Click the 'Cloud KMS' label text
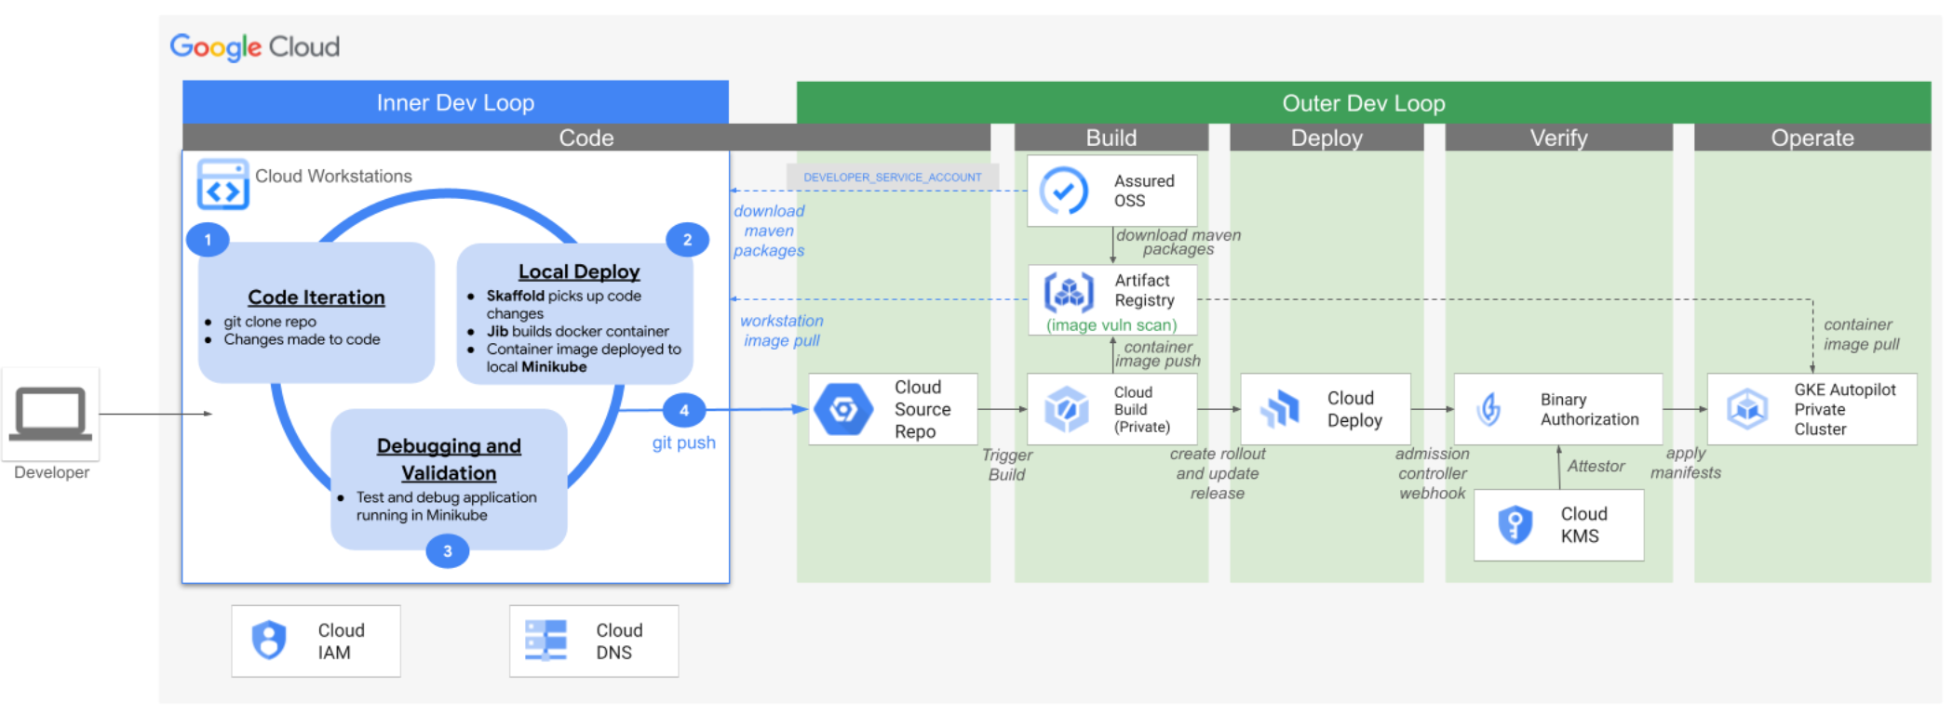Viewport: 1953px width, 713px height. coord(1584,524)
